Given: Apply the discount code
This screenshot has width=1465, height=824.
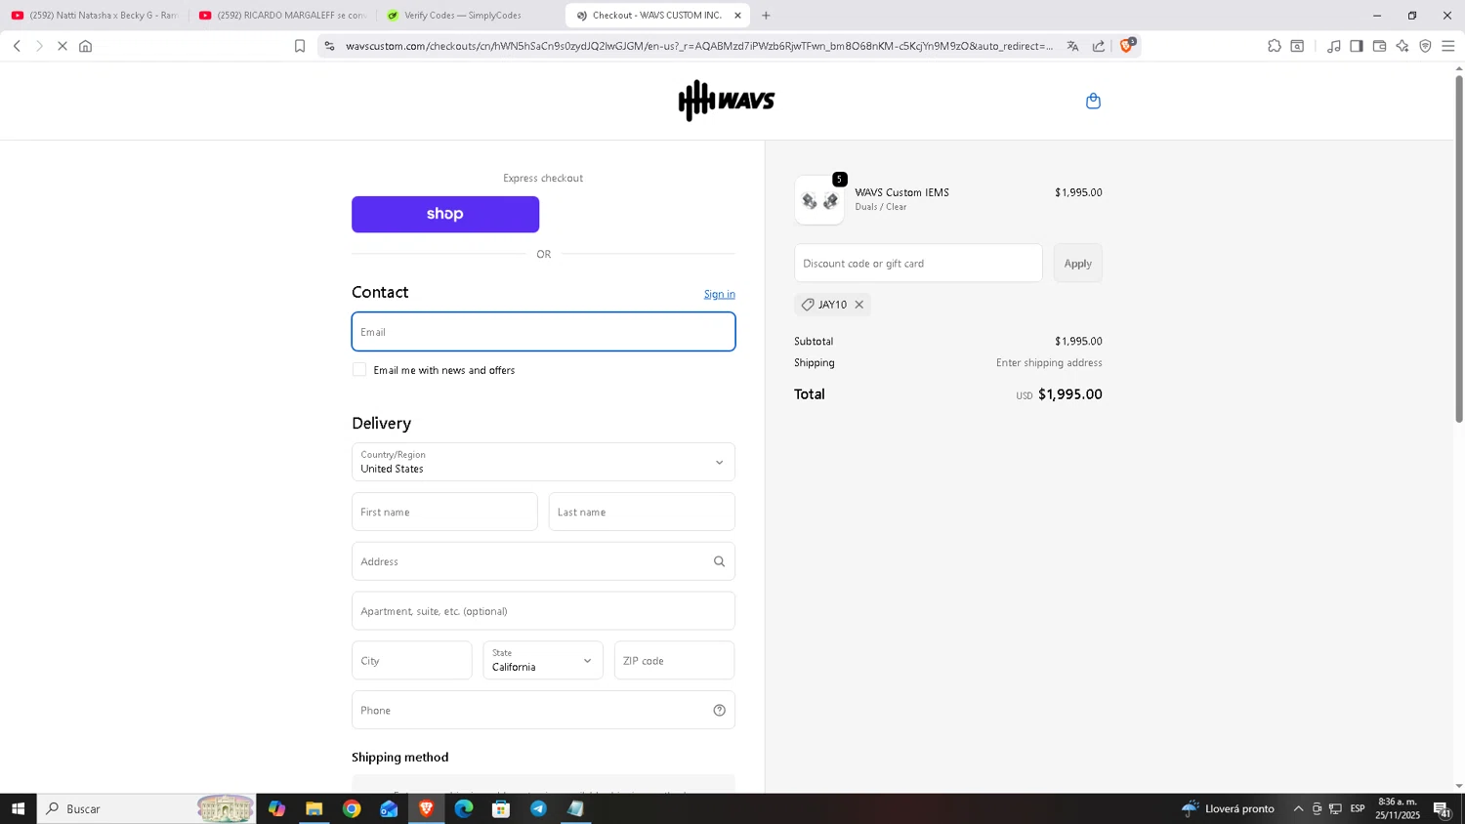Looking at the screenshot, I should (1078, 264).
